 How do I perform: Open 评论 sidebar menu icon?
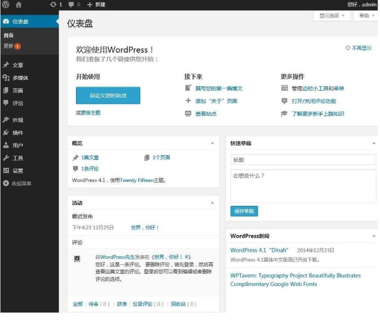click(6, 103)
